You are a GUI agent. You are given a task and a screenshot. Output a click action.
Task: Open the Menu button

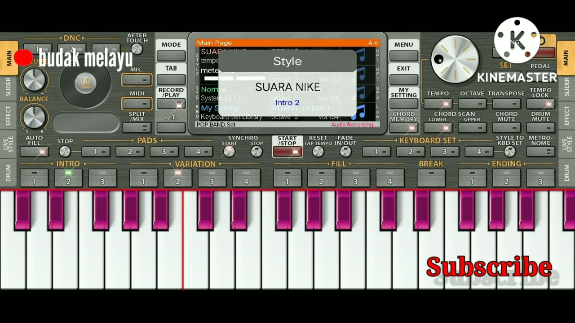click(x=403, y=56)
